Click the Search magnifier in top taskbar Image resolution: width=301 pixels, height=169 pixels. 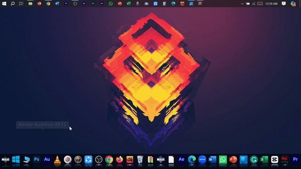tap(13, 3)
